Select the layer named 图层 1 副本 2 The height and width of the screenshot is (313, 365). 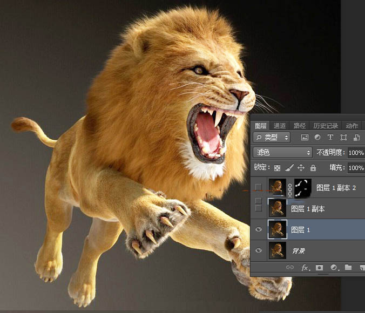coord(336,188)
